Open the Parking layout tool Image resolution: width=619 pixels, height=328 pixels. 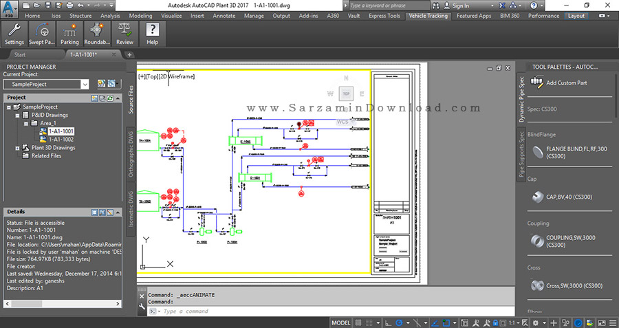[x=69, y=34]
